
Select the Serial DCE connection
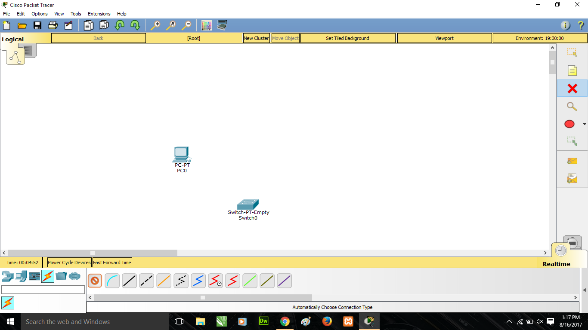coord(215,281)
